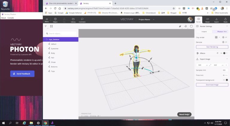Open Windows Settings gear in the taskbar
This screenshot has width=230, height=126.
point(38,123)
